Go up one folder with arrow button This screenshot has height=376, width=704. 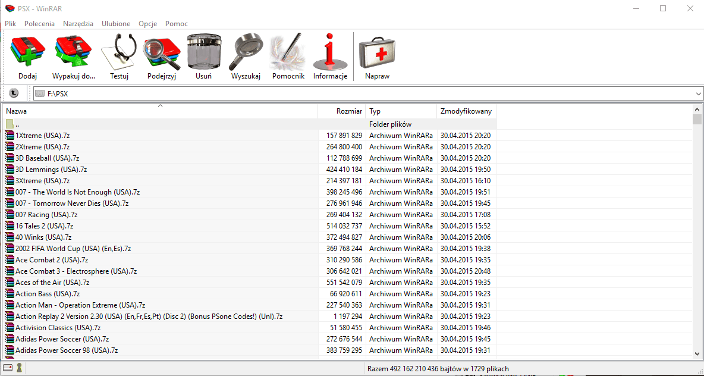pyautogui.click(x=14, y=93)
